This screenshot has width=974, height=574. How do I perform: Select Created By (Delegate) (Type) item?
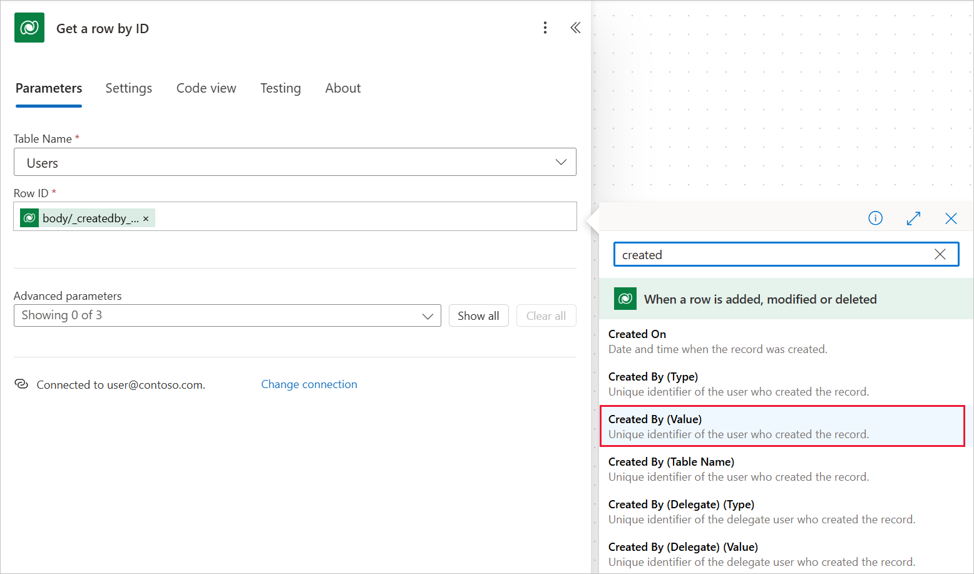coord(782,512)
